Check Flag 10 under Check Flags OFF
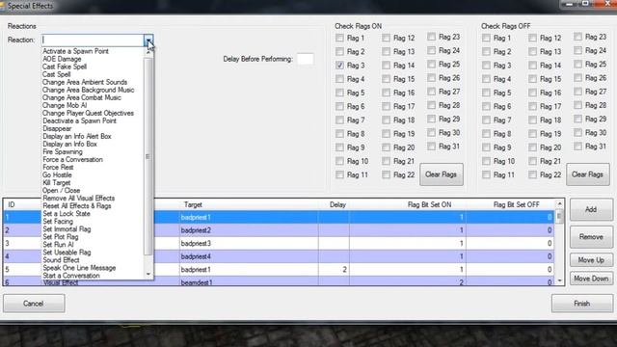 [486, 161]
